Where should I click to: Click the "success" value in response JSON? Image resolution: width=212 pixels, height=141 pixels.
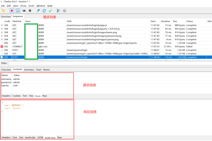coord(16,108)
